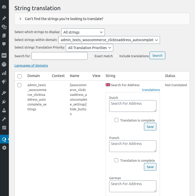Open Posts via the pushpin icon
195x196 pixels.
point(4,18)
